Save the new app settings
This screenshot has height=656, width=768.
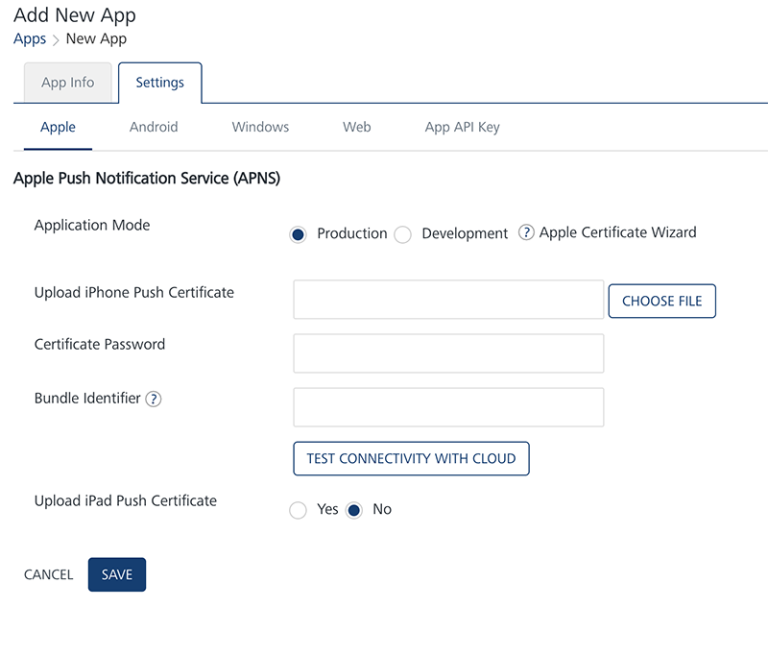(117, 574)
